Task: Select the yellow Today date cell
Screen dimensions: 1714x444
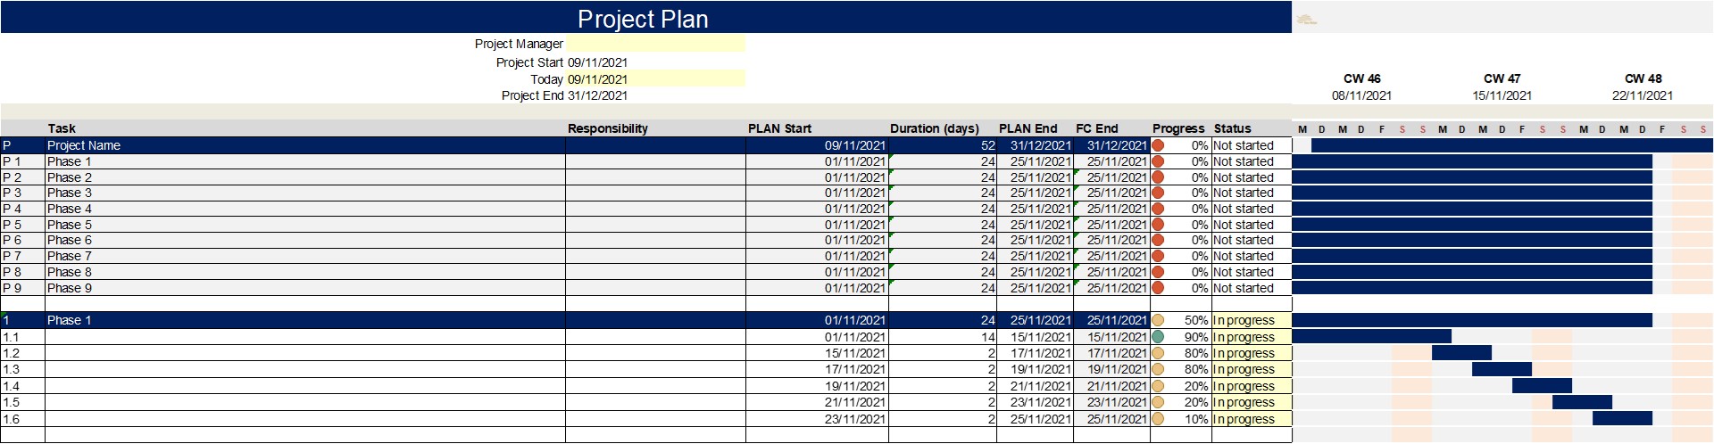Action: point(655,79)
